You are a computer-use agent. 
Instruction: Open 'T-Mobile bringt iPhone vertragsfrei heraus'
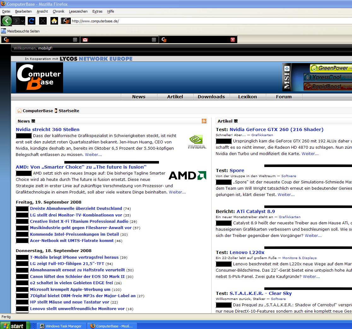coord(74,257)
